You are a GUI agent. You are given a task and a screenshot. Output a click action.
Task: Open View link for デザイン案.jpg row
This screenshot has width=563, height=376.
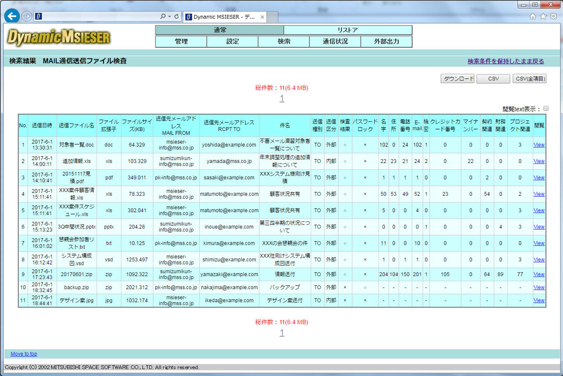[x=538, y=300]
